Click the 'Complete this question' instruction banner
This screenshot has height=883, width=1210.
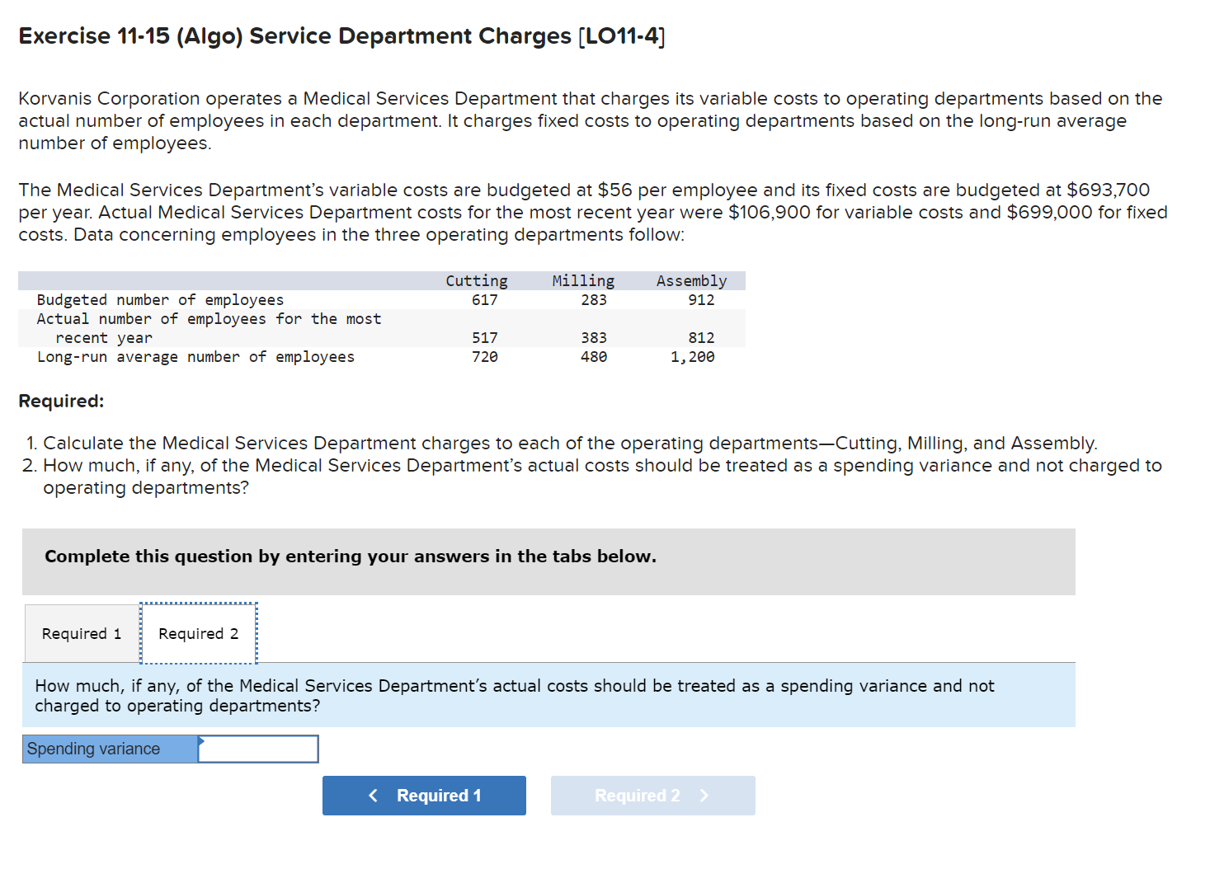(x=549, y=561)
